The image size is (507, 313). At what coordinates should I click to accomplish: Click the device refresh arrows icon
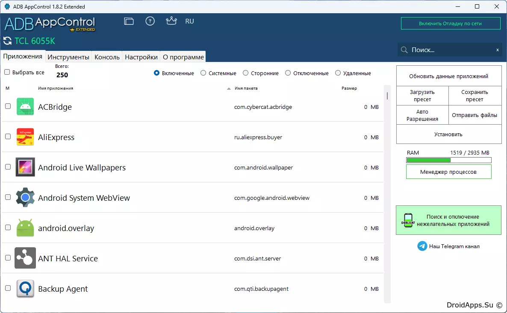7,41
